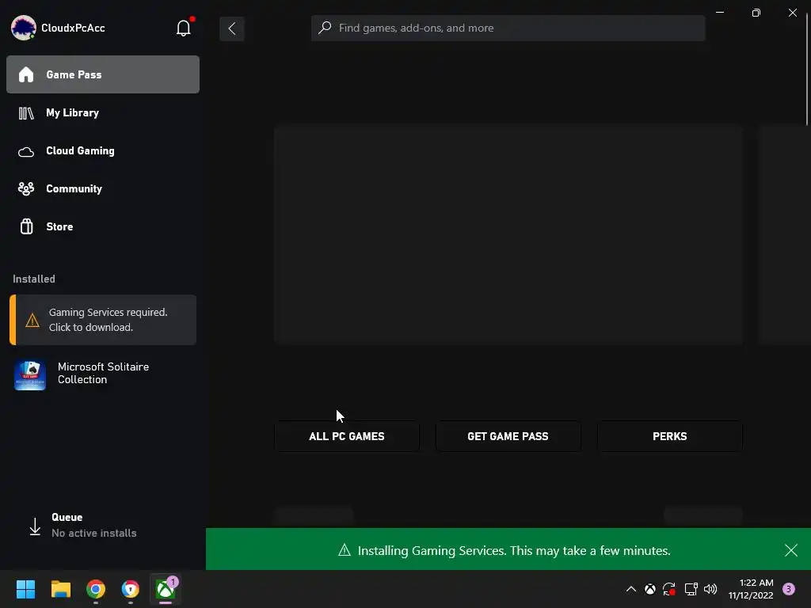This screenshot has height=608, width=811.
Task: Open the Store section
Action: tap(103, 226)
